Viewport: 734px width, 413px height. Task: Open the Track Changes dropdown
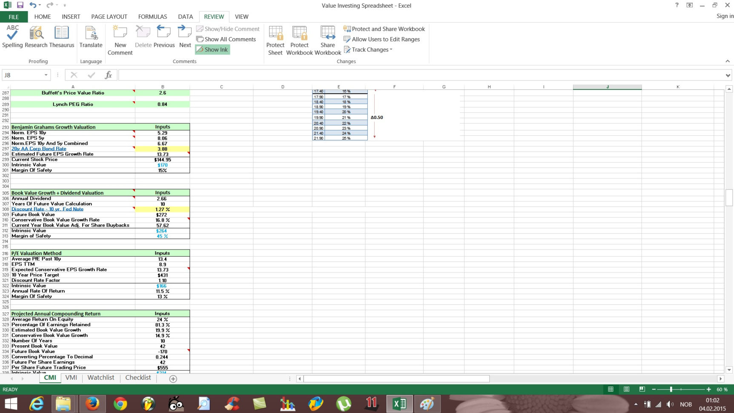[x=368, y=49]
